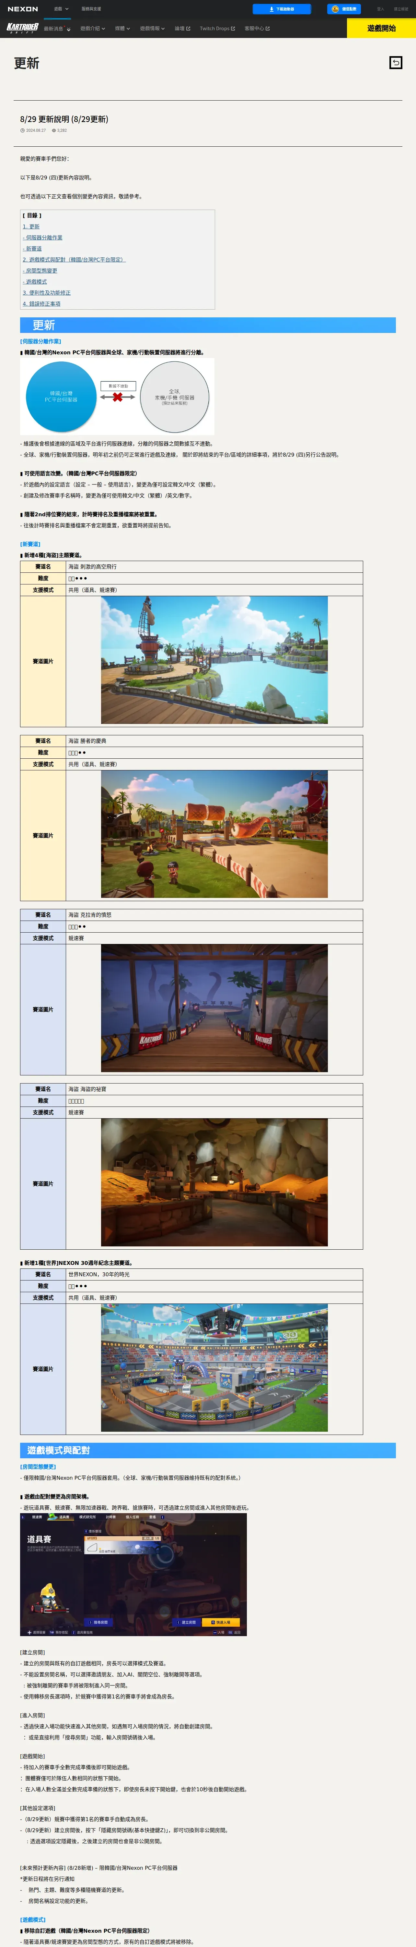Jump to 4. 錯誤修正事項 contents link
Viewport: 416px width, 1947px height.
[41, 304]
